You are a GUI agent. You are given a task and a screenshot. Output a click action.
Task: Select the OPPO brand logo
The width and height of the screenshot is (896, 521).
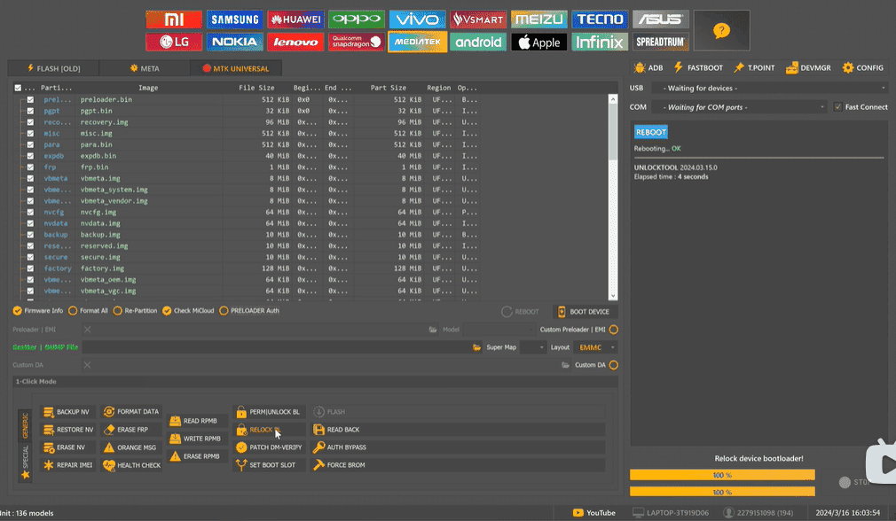point(357,19)
